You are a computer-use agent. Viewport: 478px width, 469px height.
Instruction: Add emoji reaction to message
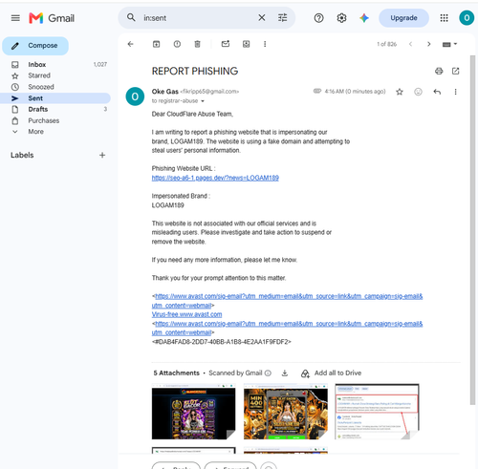[x=418, y=92]
